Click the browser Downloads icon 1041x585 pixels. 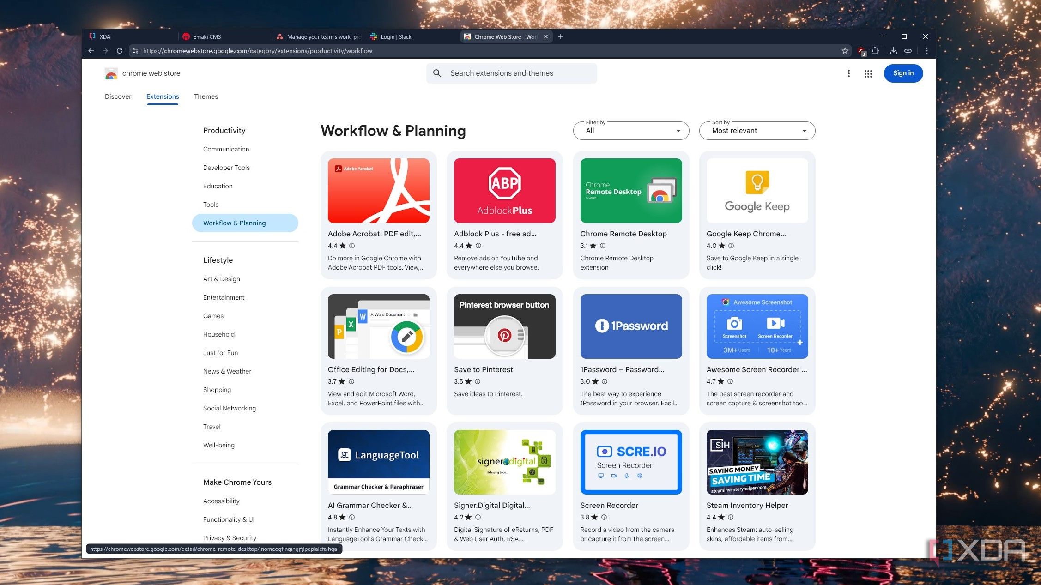coord(893,51)
